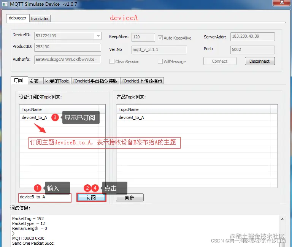The image size is (292, 247).
Task: Expand the DeviceID dropdown arrow
Action: click(x=98, y=36)
